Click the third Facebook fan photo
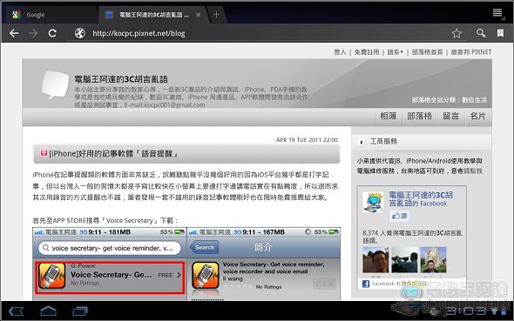The width and height of the screenshot is (514, 321). (433, 260)
